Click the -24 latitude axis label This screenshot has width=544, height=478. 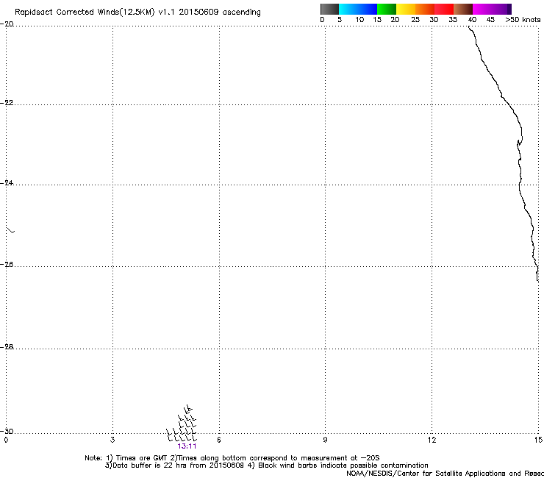coord(7,182)
